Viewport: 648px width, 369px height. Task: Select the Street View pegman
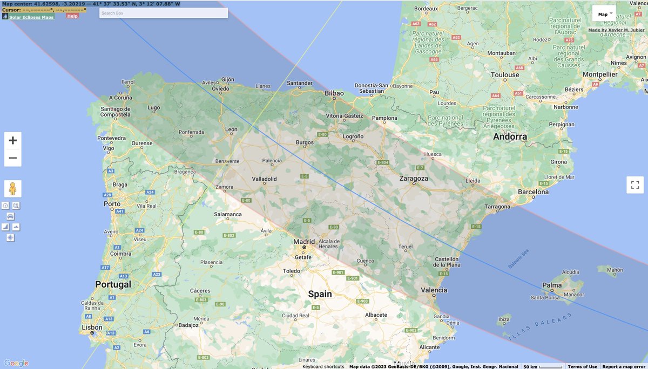13,189
